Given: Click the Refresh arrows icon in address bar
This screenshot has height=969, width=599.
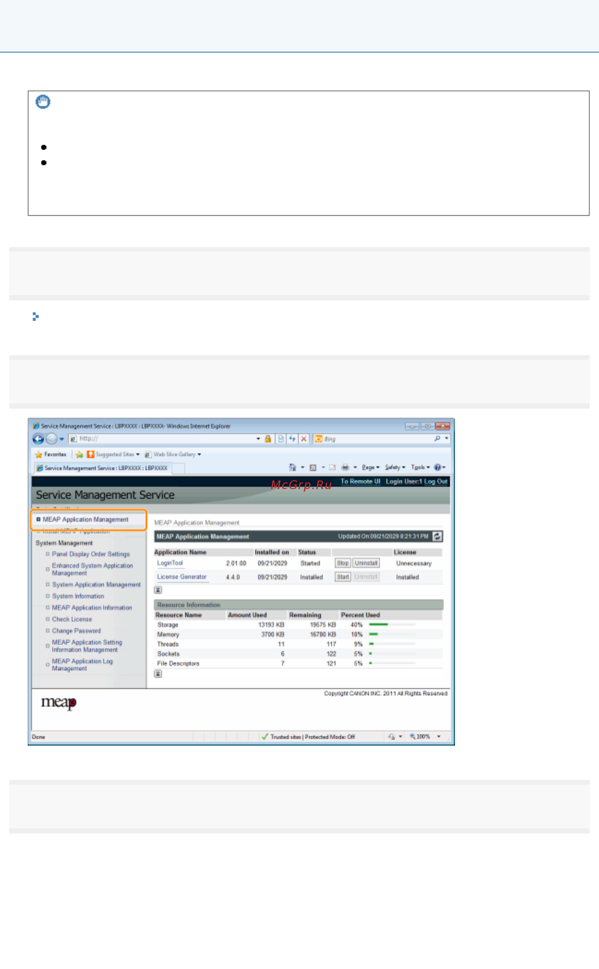Looking at the screenshot, I should click(292, 439).
